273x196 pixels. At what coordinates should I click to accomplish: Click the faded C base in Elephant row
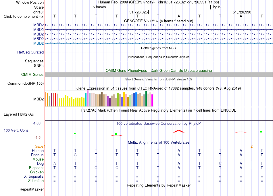tap(117, 168)
